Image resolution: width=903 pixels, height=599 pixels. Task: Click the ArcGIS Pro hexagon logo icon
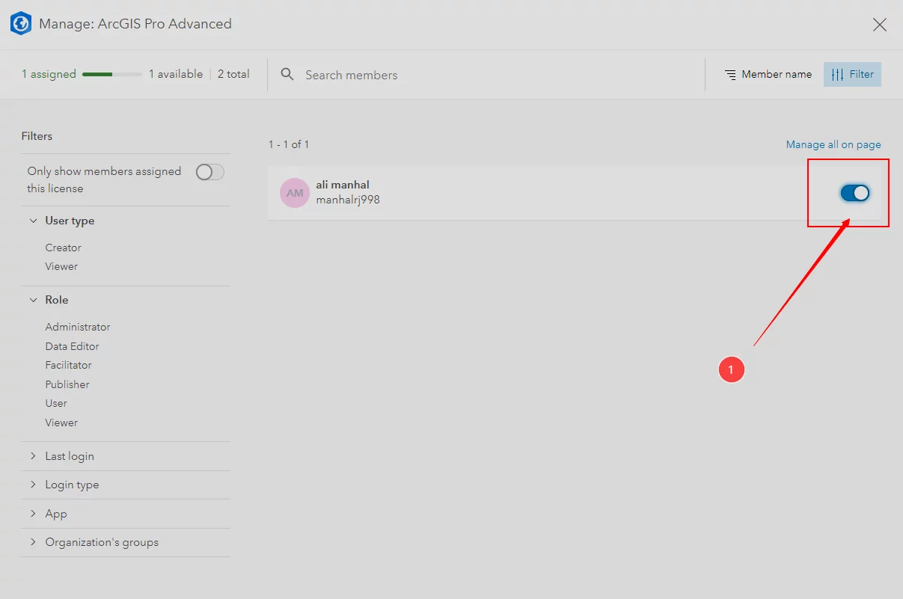(x=21, y=24)
